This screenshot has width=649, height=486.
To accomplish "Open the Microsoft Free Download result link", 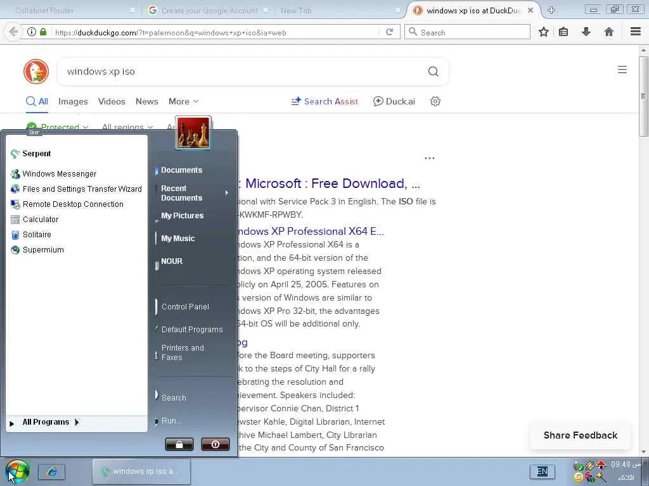I will point(329,184).
